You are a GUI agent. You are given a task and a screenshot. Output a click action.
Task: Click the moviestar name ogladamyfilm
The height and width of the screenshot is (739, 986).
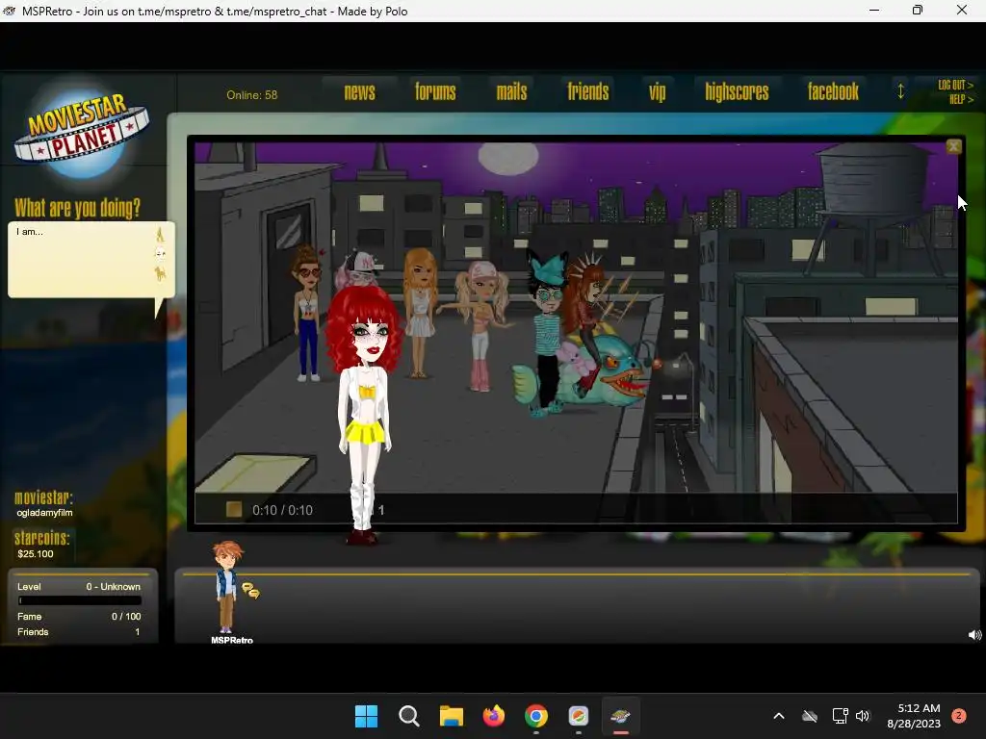[x=44, y=513]
